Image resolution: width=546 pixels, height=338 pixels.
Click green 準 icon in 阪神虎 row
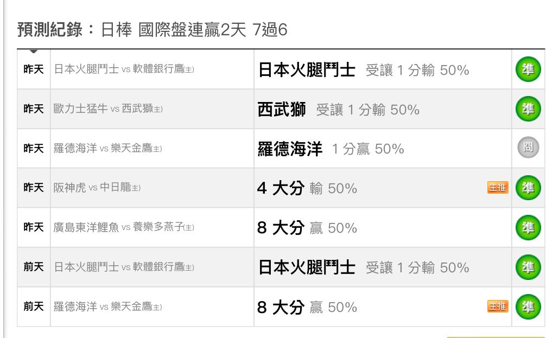tap(528, 188)
